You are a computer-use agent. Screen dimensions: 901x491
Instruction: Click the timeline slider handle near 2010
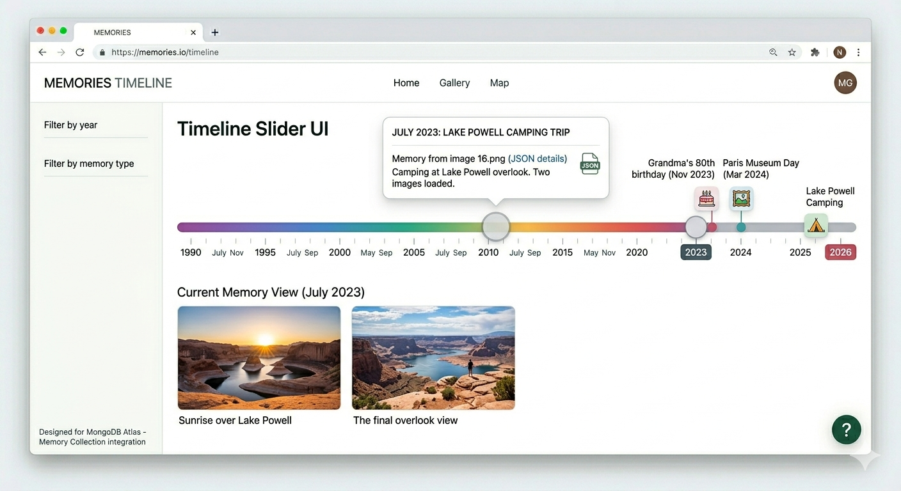[496, 226]
